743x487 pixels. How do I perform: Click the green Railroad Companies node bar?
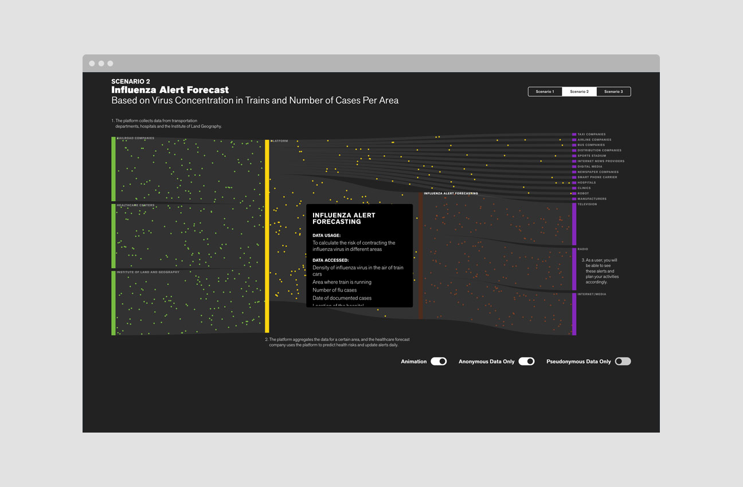[114, 169]
